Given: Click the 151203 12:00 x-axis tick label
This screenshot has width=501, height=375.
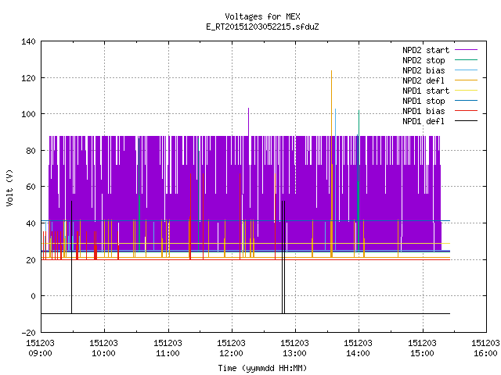Looking at the screenshot, I should 232,348.
